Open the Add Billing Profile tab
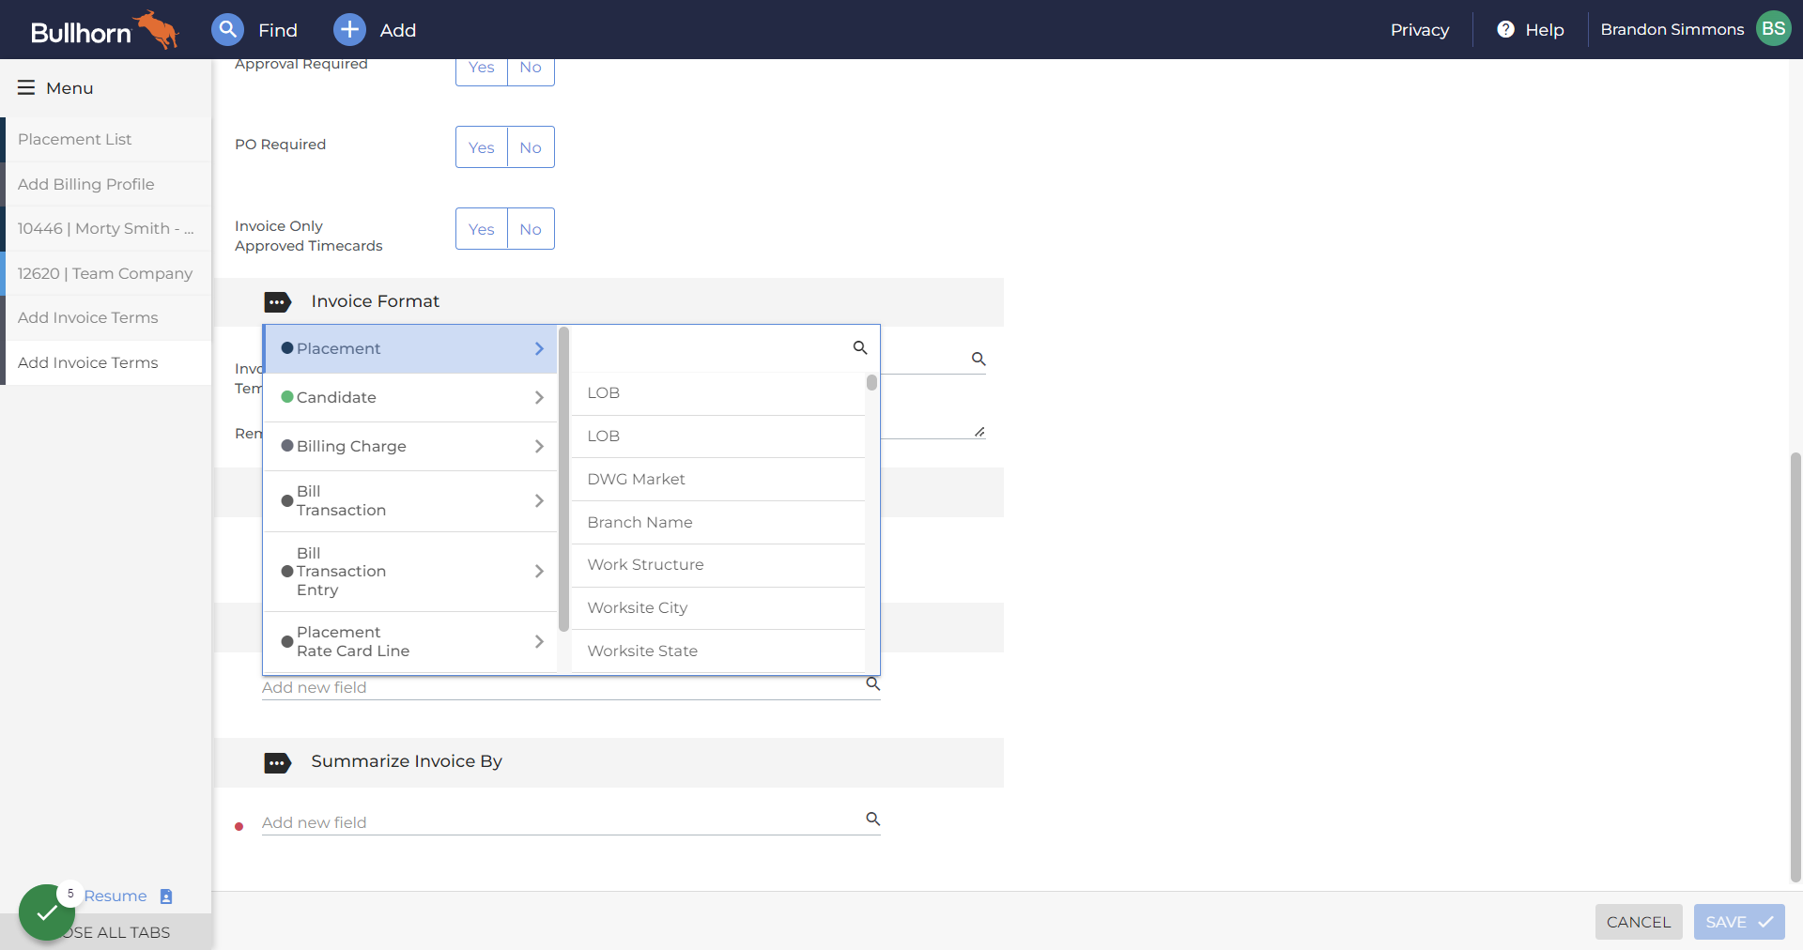This screenshot has width=1803, height=950. click(106, 184)
